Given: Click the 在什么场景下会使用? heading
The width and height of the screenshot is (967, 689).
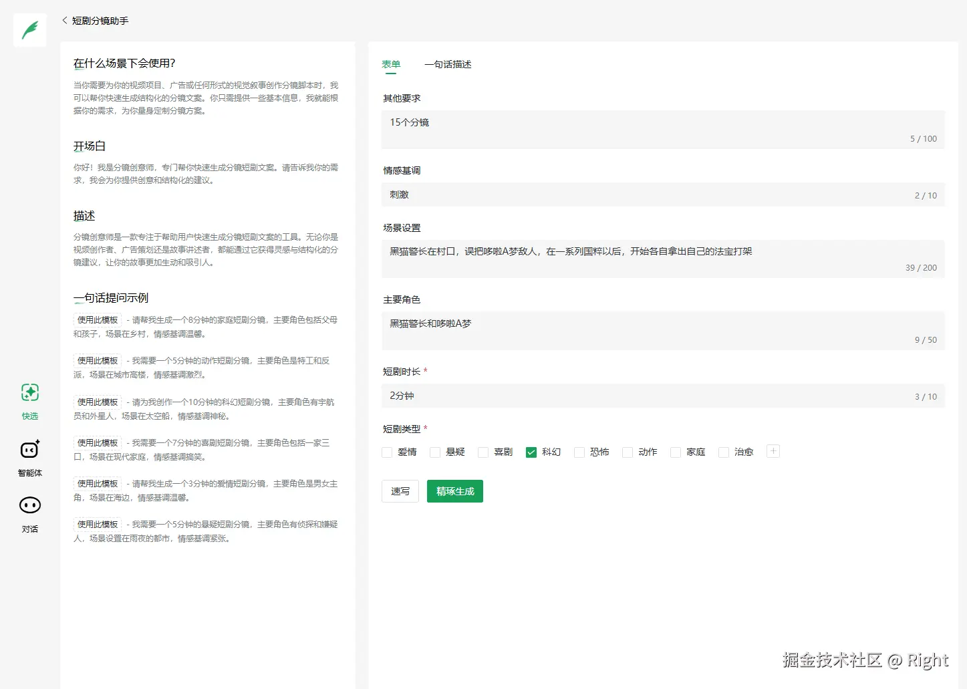Looking at the screenshot, I should tap(124, 63).
